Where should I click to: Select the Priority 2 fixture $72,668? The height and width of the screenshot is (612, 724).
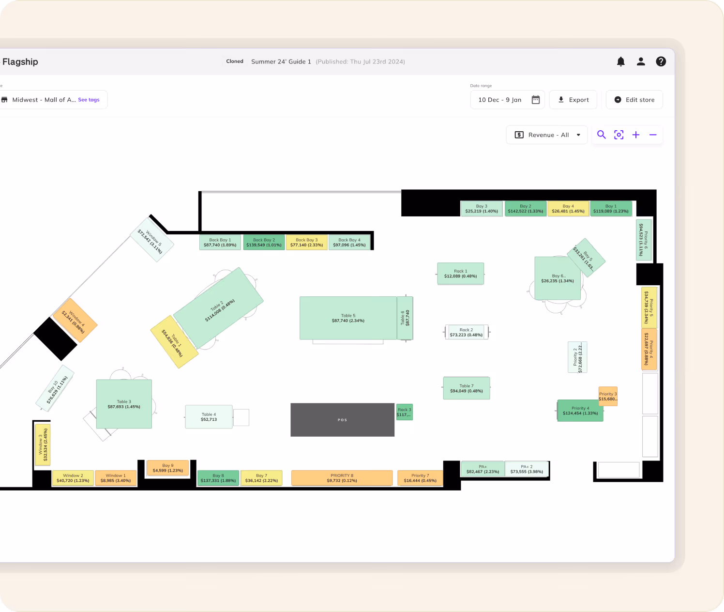tap(577, 357)
